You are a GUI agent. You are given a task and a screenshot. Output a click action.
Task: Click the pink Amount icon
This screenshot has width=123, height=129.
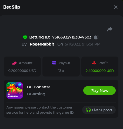point(14,63)
